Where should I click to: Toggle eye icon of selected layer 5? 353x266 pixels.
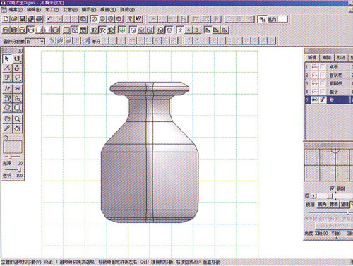315,99
